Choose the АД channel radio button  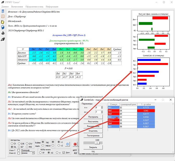click(49, 152)
